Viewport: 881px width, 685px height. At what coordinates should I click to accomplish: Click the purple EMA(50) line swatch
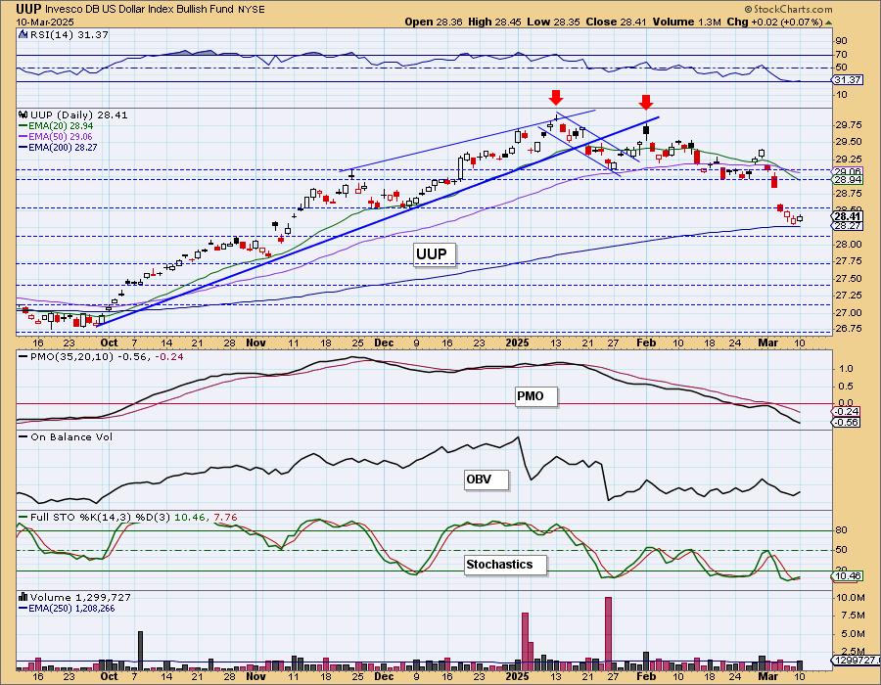pyautogui.click(x=23, y=137)
